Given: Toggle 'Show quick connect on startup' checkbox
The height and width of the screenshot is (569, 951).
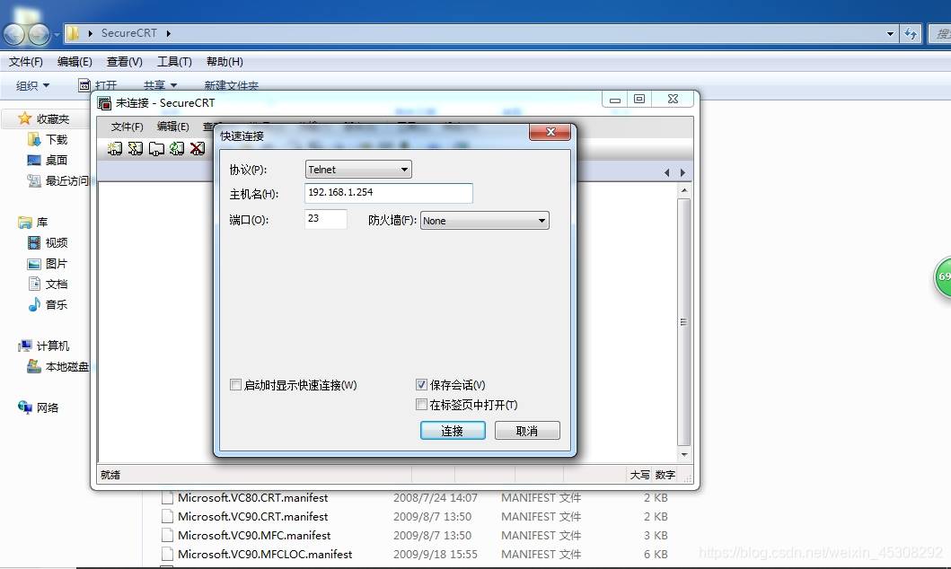Looking at the screenshot, I should [235, 384].
